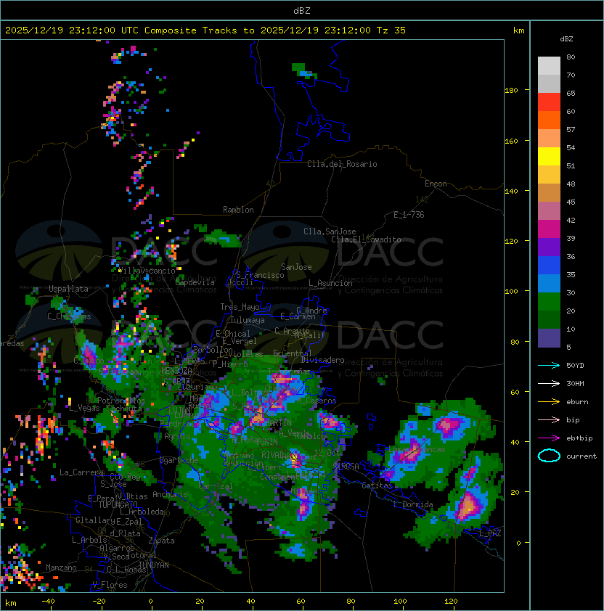Click the '-20' tick label on horizontal axis
The height and width of the screenshot is (611, 604).
(99, 602)
